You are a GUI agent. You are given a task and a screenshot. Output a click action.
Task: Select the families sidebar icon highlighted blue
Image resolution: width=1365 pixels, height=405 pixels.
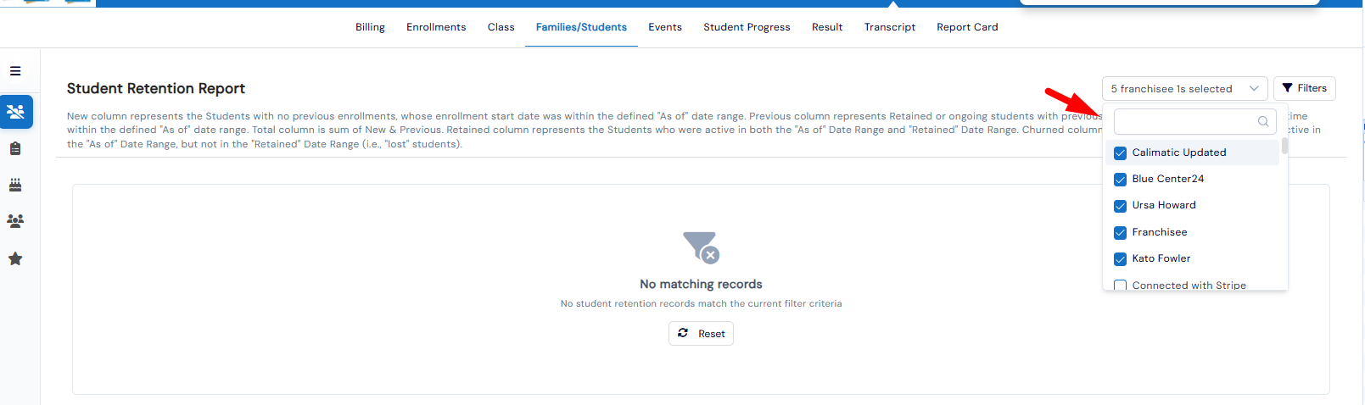click(16, 112)
